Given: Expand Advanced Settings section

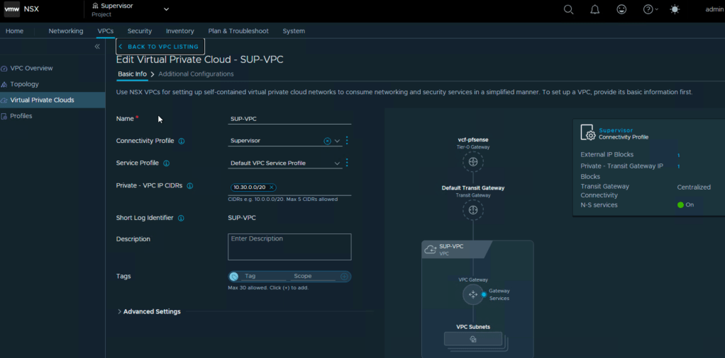Looking at the screenshot, I should tap(148, 311).
